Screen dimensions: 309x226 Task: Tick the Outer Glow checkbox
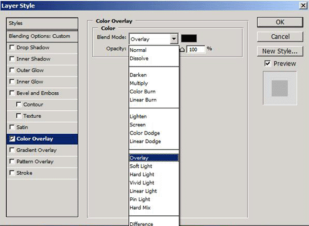click(x=12, y=70)
